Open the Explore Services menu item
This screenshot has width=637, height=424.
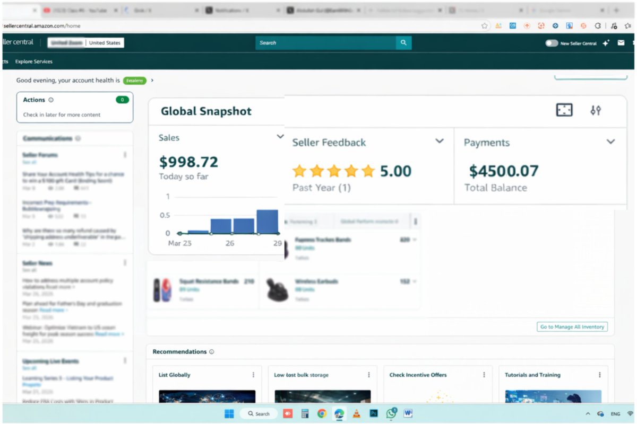34,61
